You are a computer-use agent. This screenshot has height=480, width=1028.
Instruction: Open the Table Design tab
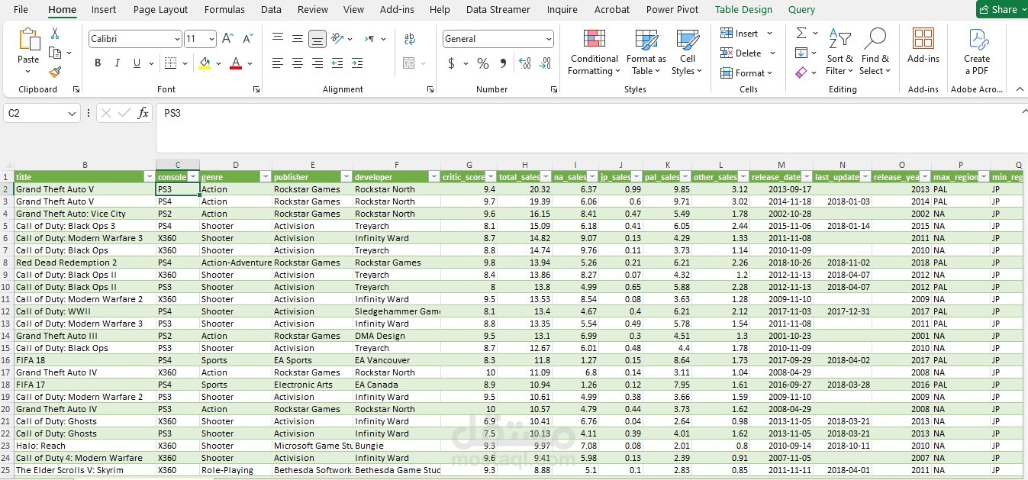743,10
